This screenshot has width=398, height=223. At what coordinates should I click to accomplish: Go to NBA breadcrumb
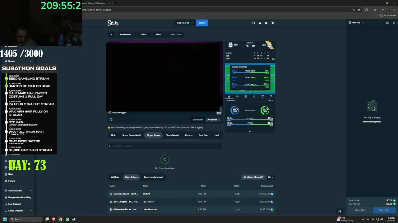pyautogui.click(x=158, y=35)
